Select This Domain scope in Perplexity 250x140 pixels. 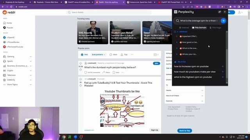[x=199, y=28]
